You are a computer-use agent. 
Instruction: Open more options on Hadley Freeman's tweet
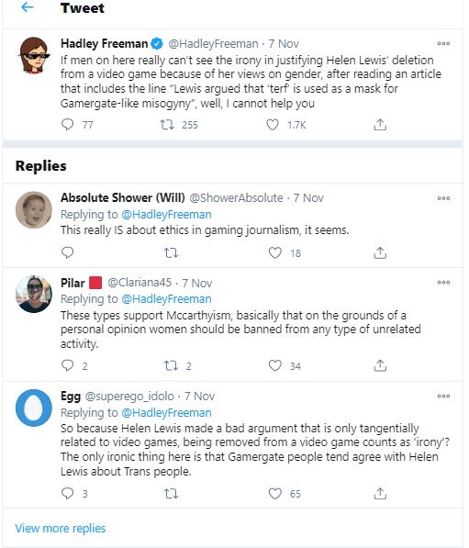pos(443,43)
